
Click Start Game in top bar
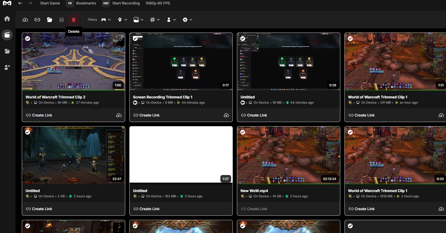(x=50, y=3)
